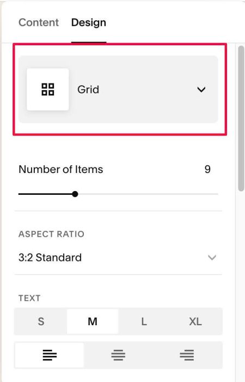Click the Number of Items label
The height and width of the screenshot is (382, 245).
click(x=61, y=169)
